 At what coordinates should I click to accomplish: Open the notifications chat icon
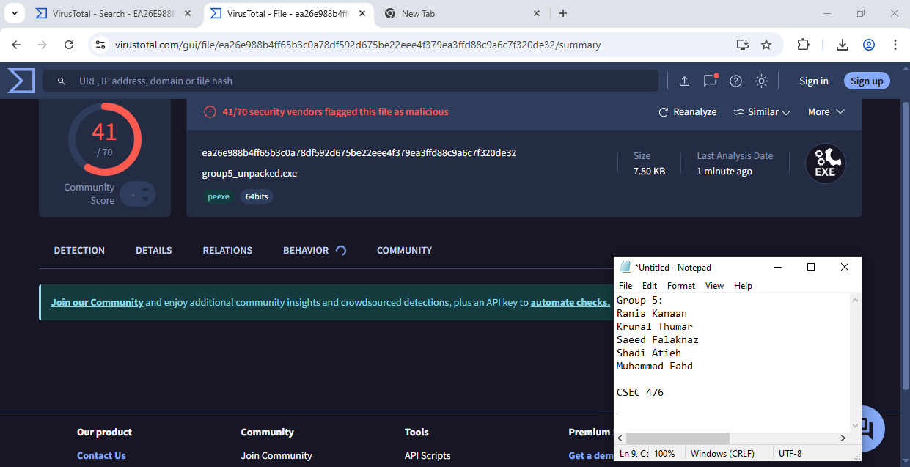[710, 81]
